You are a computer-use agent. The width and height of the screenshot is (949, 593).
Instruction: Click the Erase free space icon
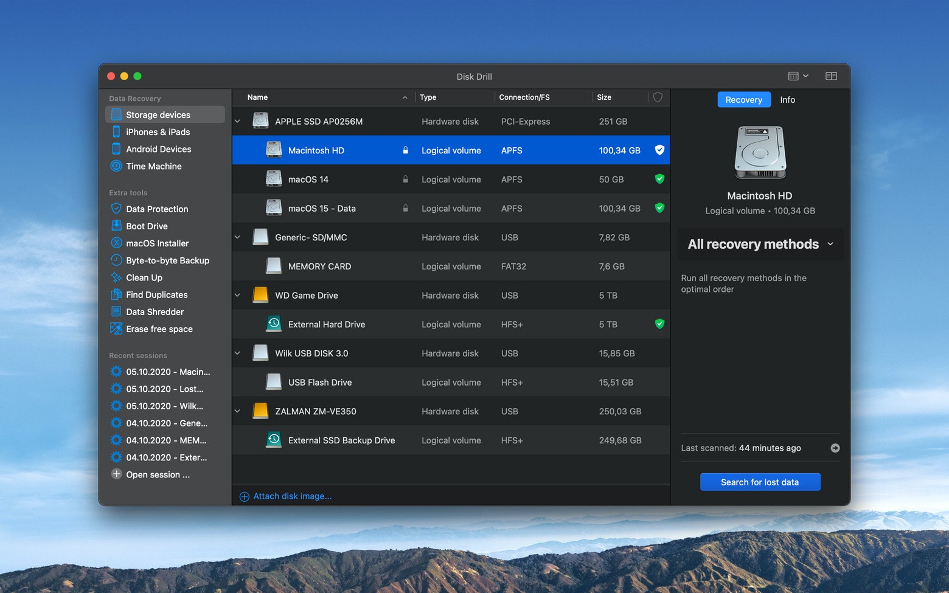coord(116,328)
